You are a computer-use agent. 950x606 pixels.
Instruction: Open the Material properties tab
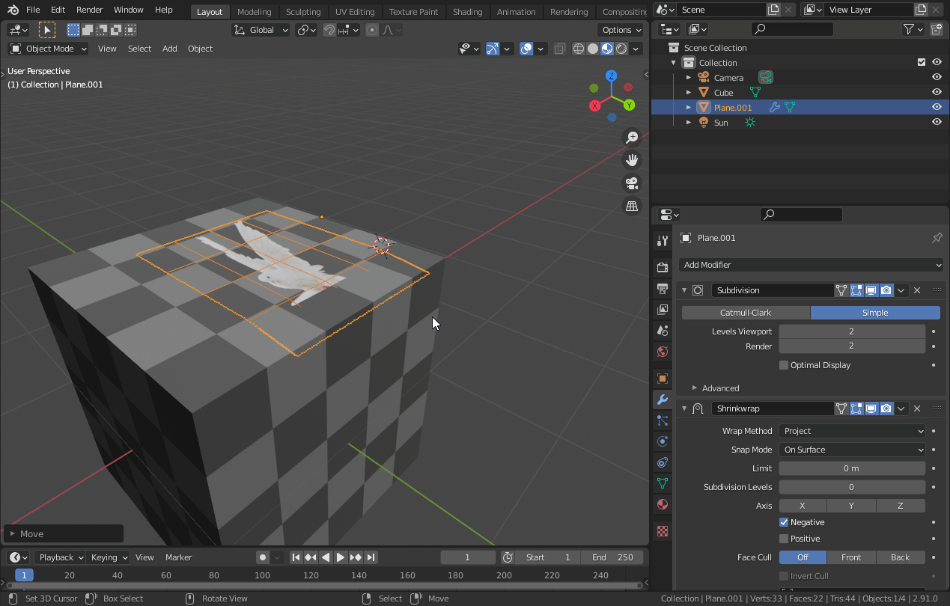pyautogui.click(x=662, y=504)
